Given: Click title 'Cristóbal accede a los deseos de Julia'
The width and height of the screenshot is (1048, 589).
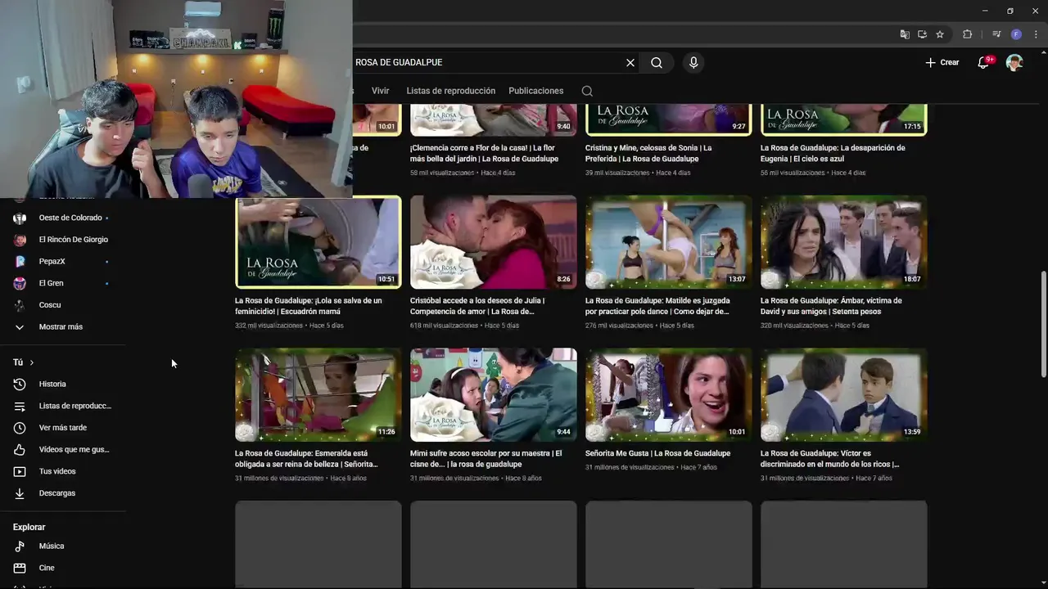Looking at the screenshot, I should 477,306.
